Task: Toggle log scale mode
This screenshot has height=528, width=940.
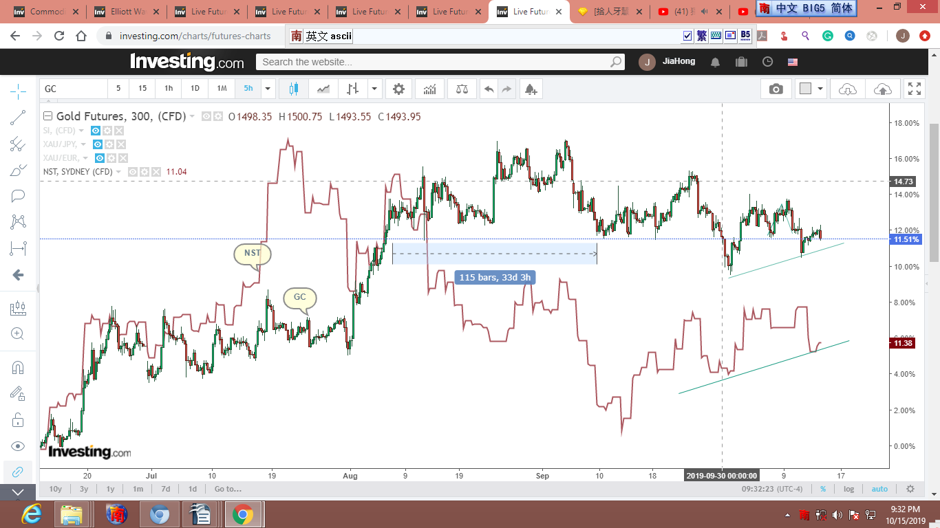Action: coord(849,489)
